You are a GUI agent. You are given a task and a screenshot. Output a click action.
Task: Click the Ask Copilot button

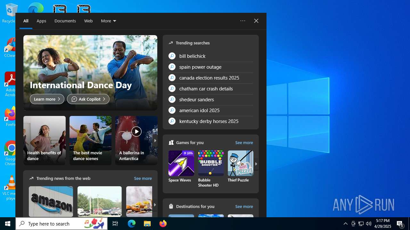[x=88, y=99]
